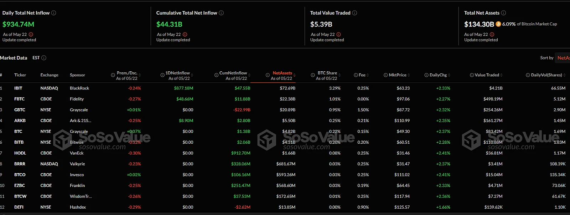This screenshot has height=215, width=570.
Task: Click the Sponsor column header
Action: pos(77,75)
